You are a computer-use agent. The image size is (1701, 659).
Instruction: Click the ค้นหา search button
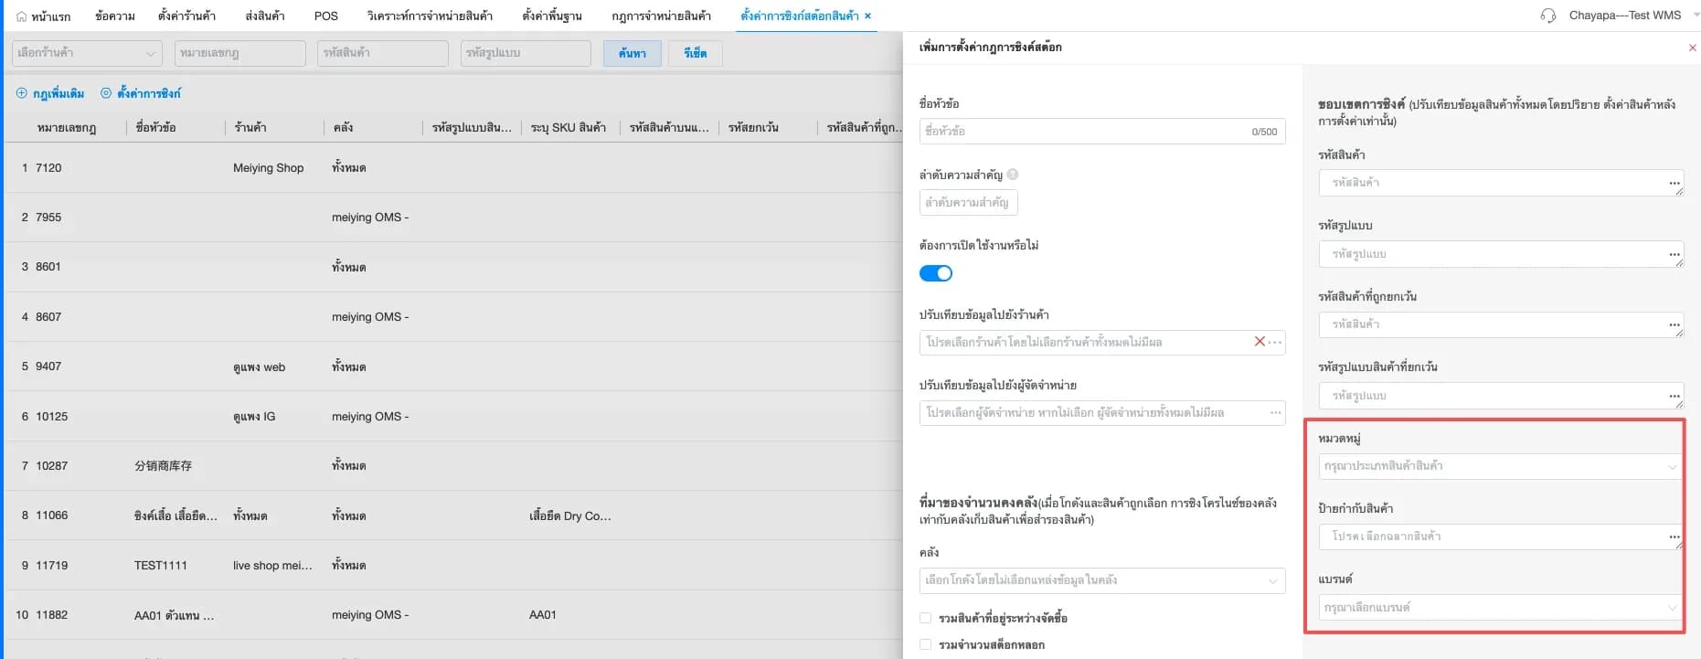coord(633,53)
